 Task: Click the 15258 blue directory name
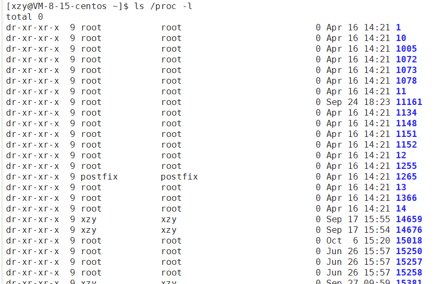tap(409, 272)
